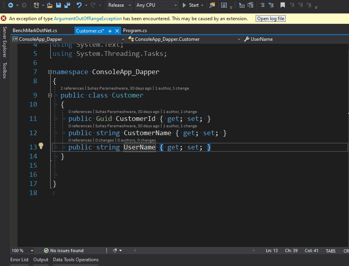Viewport: 349px width, 266px height.
Task: Click the Open File folder icon
Action: pos(49,5)
